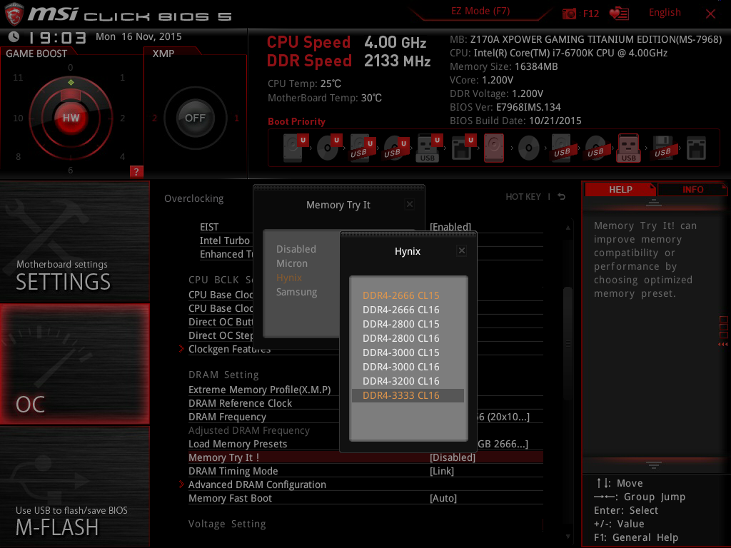This screenshot has width=731, height=548.
Task: Select the highlighted hard disk boot device icon
Action: (494, 148)
